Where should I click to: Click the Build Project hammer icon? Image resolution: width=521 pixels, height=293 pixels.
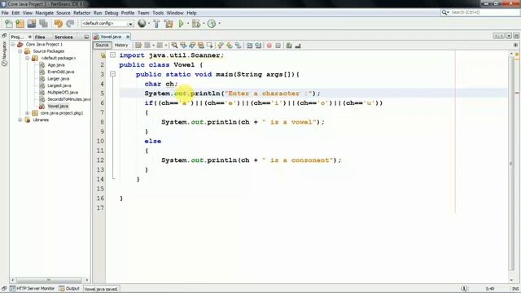tap(156, 24)
